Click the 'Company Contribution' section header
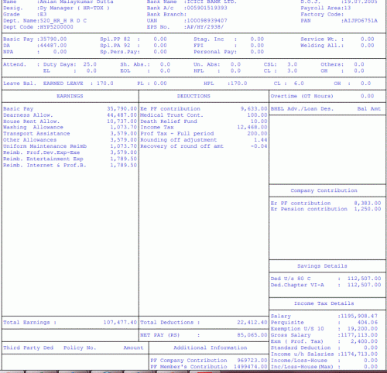This screenshot has height=373, width=387. [324, 190]
